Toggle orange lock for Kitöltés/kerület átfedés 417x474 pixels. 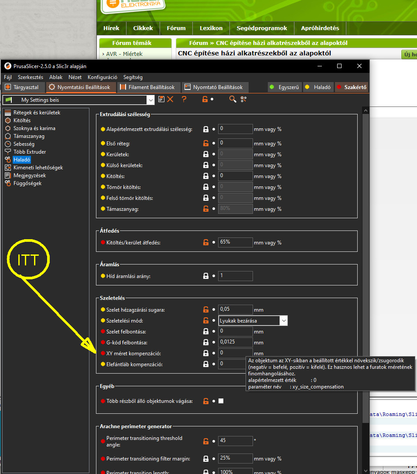point(206,242)
